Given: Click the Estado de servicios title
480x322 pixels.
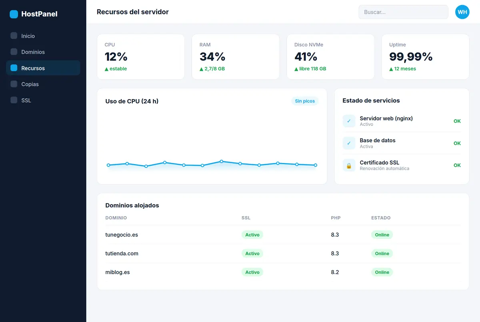Looking at the screenshot, I should coord(371,101).
